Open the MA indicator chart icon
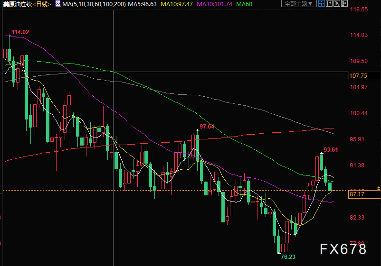Viewport: 381px width, 266px height. coord(58,4)
